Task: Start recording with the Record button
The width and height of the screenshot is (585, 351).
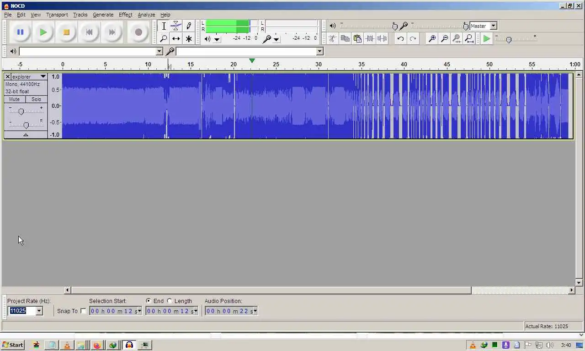Action: coord(138,32)
